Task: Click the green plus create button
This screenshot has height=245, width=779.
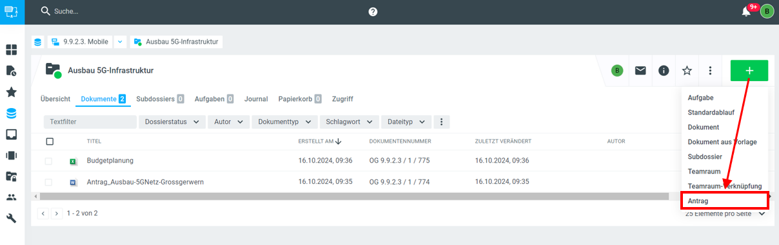Action: pos(749,71)
